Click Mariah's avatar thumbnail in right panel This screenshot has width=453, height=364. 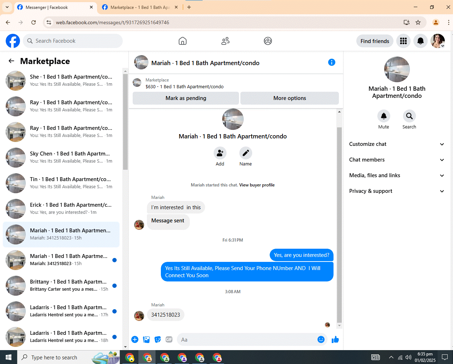pyautogui.click(x=397, y=69)
